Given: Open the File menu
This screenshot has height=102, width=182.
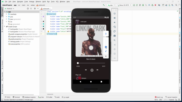Looking at the screenshot, I should pyautogui.click(x=6, y=2).
